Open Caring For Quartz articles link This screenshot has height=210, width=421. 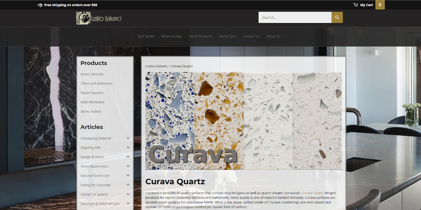point(94,194)
